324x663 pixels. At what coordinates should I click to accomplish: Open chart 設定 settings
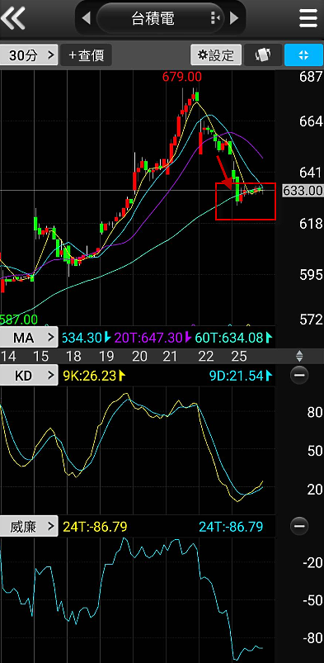click(x=216, y=55)
